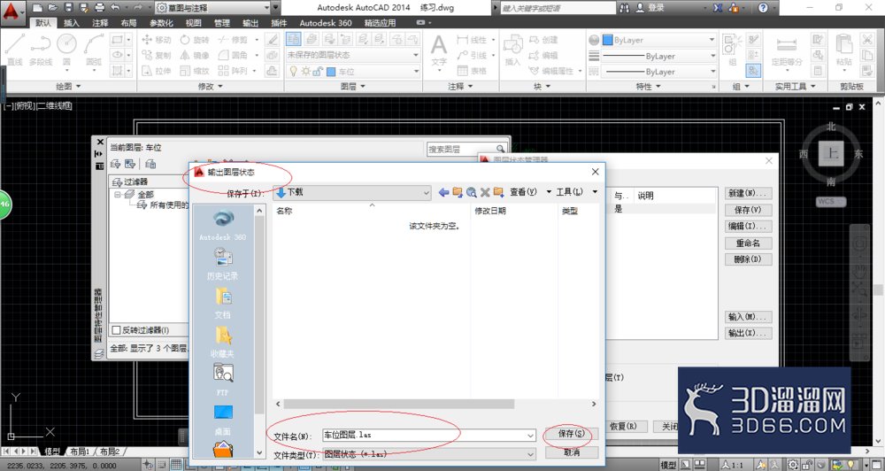Choose the 缩放 scale tool
This screenshot has height=471, width=885.
pos(195,71)
